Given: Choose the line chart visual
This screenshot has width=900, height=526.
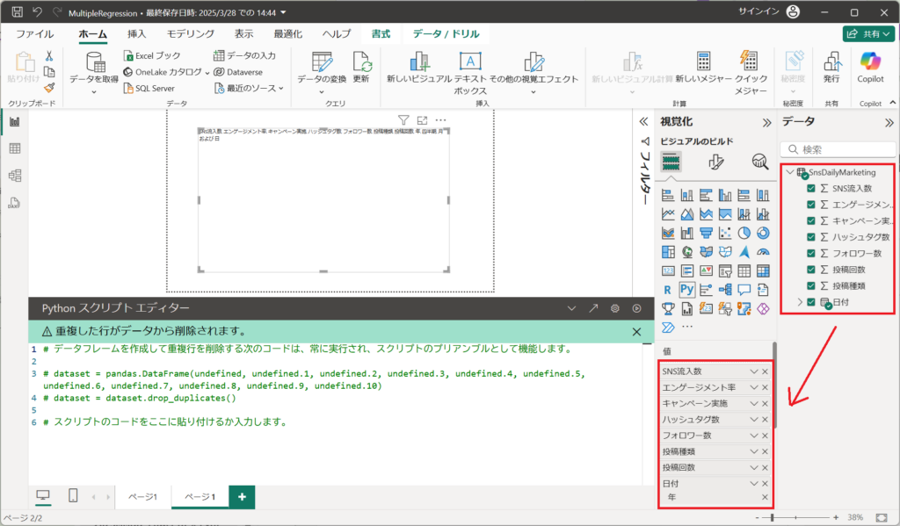Looking at the screenshot, I should pyautogui.click(x=668, y=214).
